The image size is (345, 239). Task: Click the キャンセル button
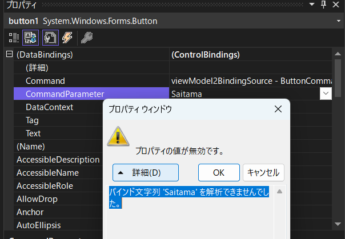point(263,173)
